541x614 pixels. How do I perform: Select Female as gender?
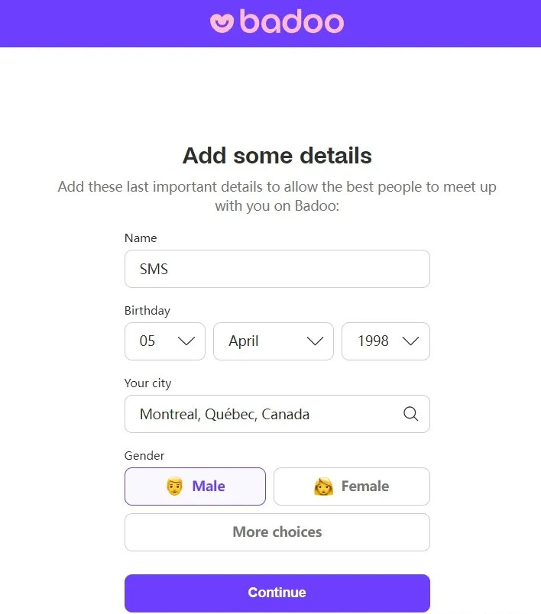point(351,486)
